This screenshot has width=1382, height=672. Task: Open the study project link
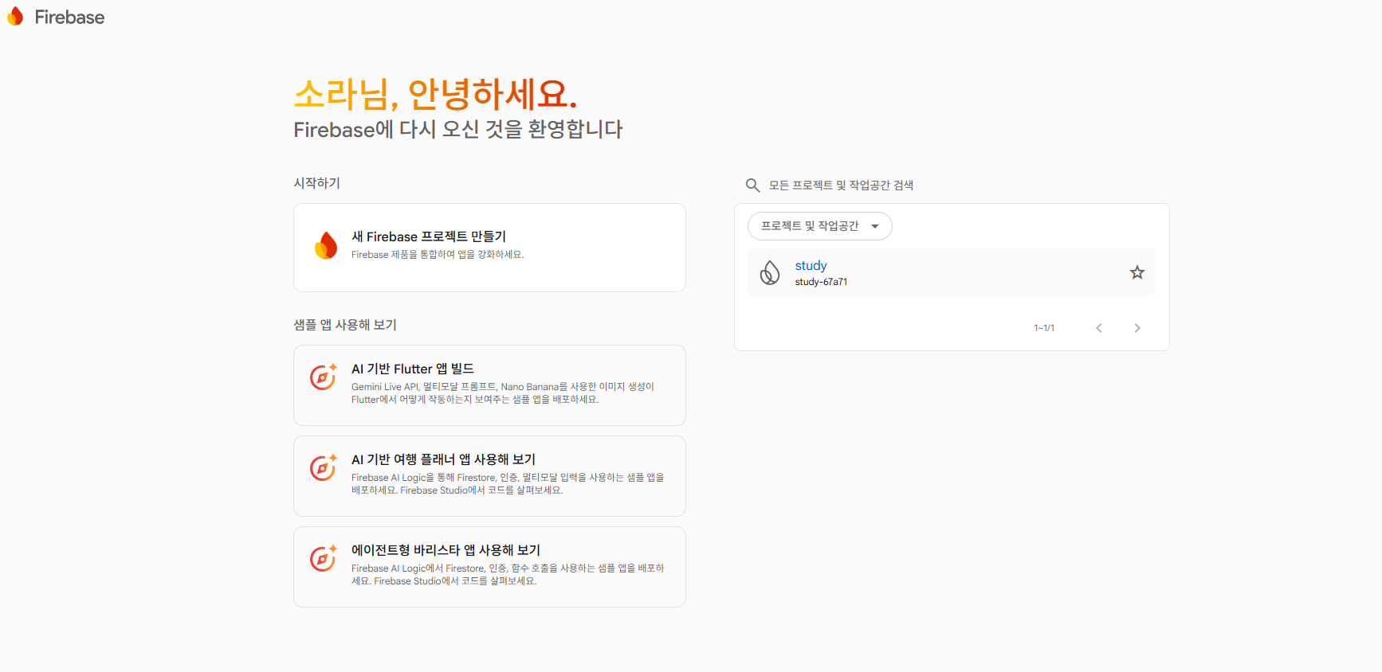811,265
